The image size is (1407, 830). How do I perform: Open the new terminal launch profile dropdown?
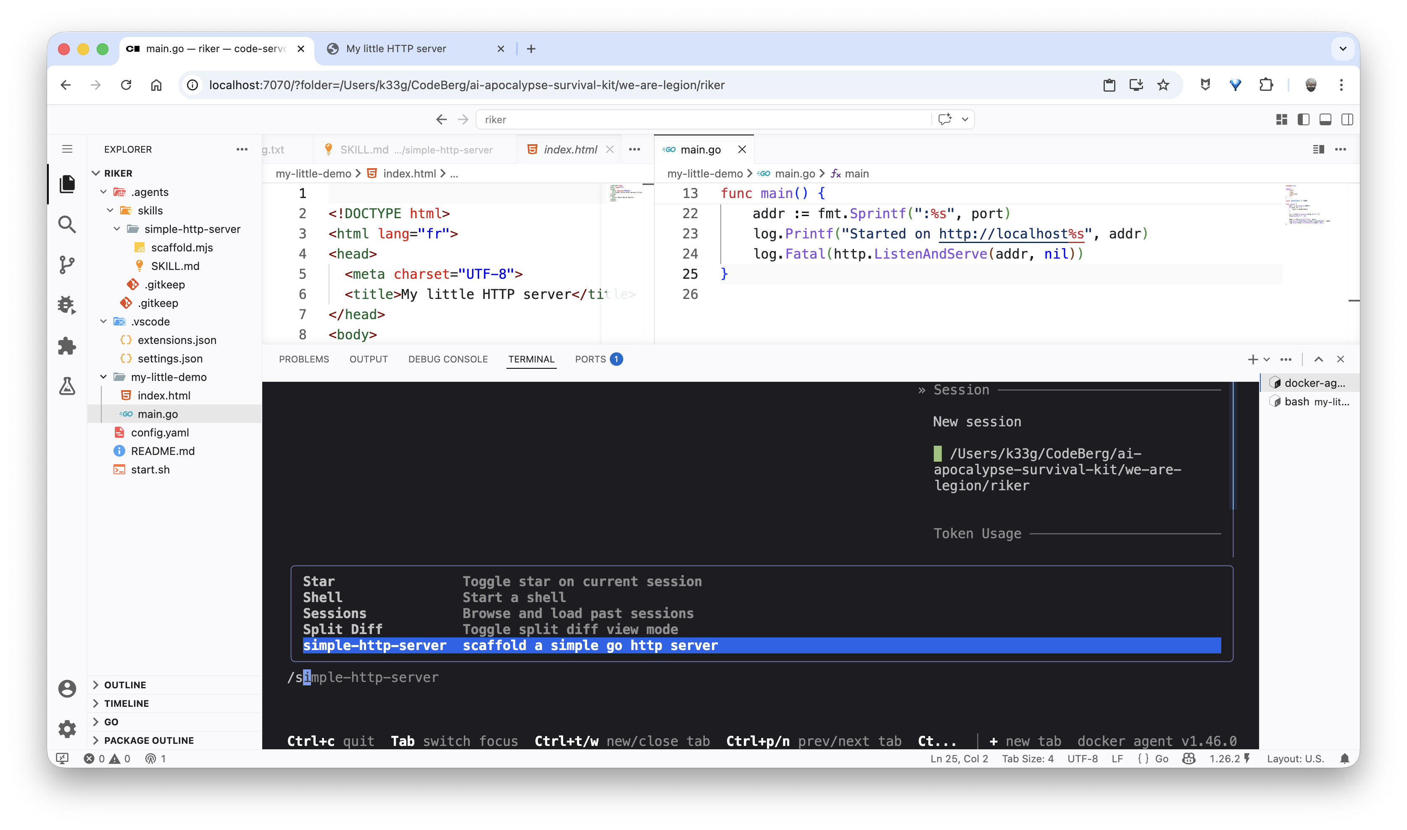pos(1267,359)
